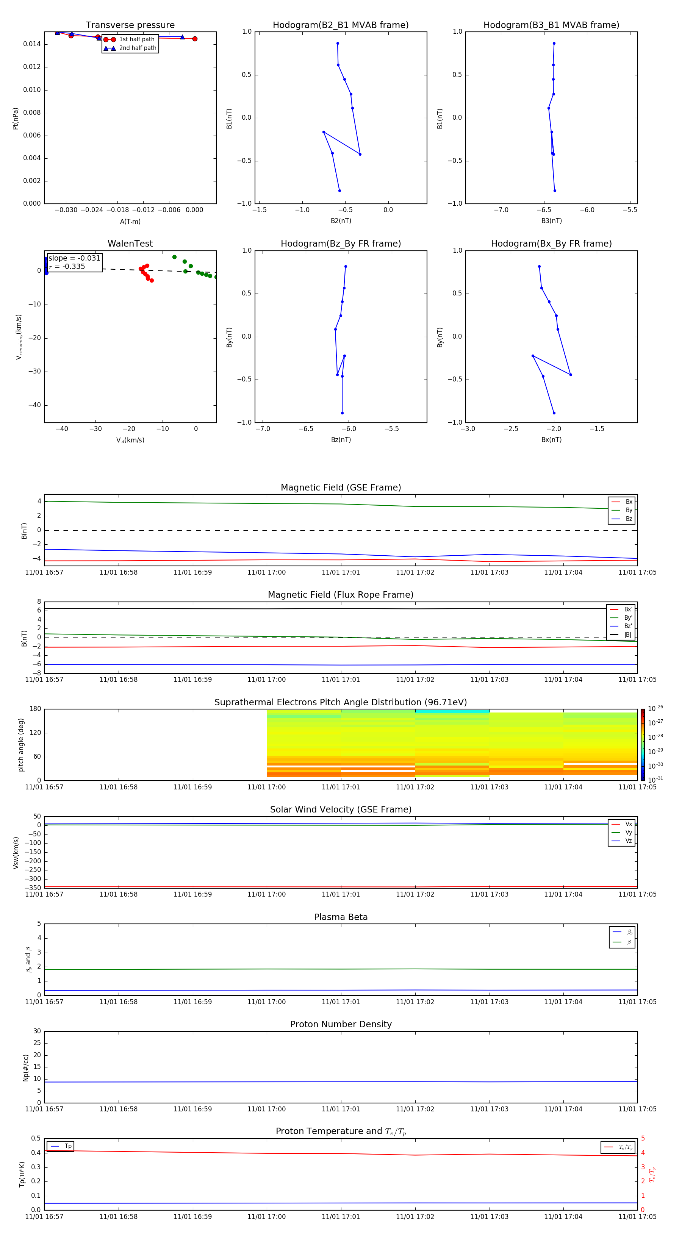Select the 'r = -0.335' annotation

click(x=67, y=266)
